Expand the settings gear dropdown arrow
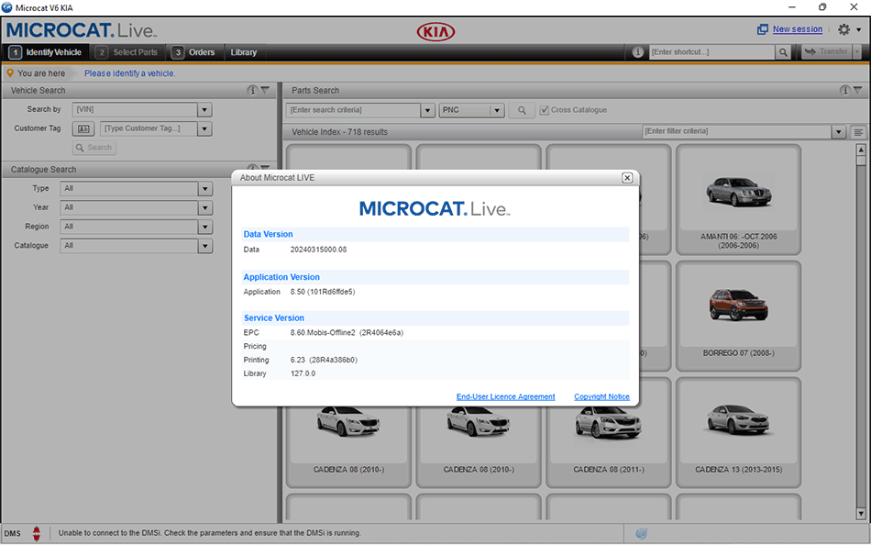This screenshot has width=871, height=545. pyautogui.click(x=859, y=30)
